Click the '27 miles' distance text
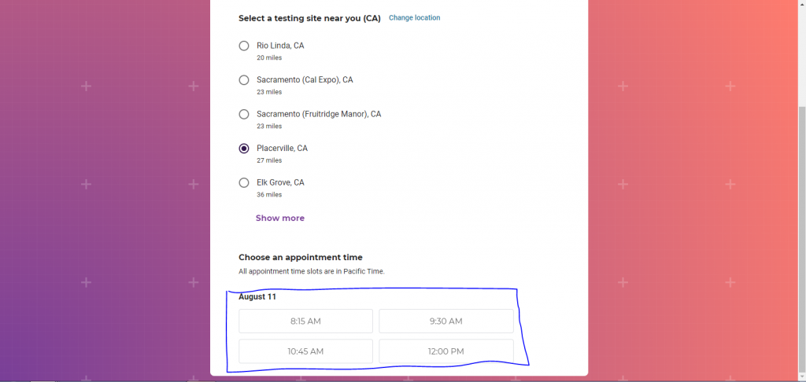The width and height of the screenshot is (806, 382). [x=269, y=160]
